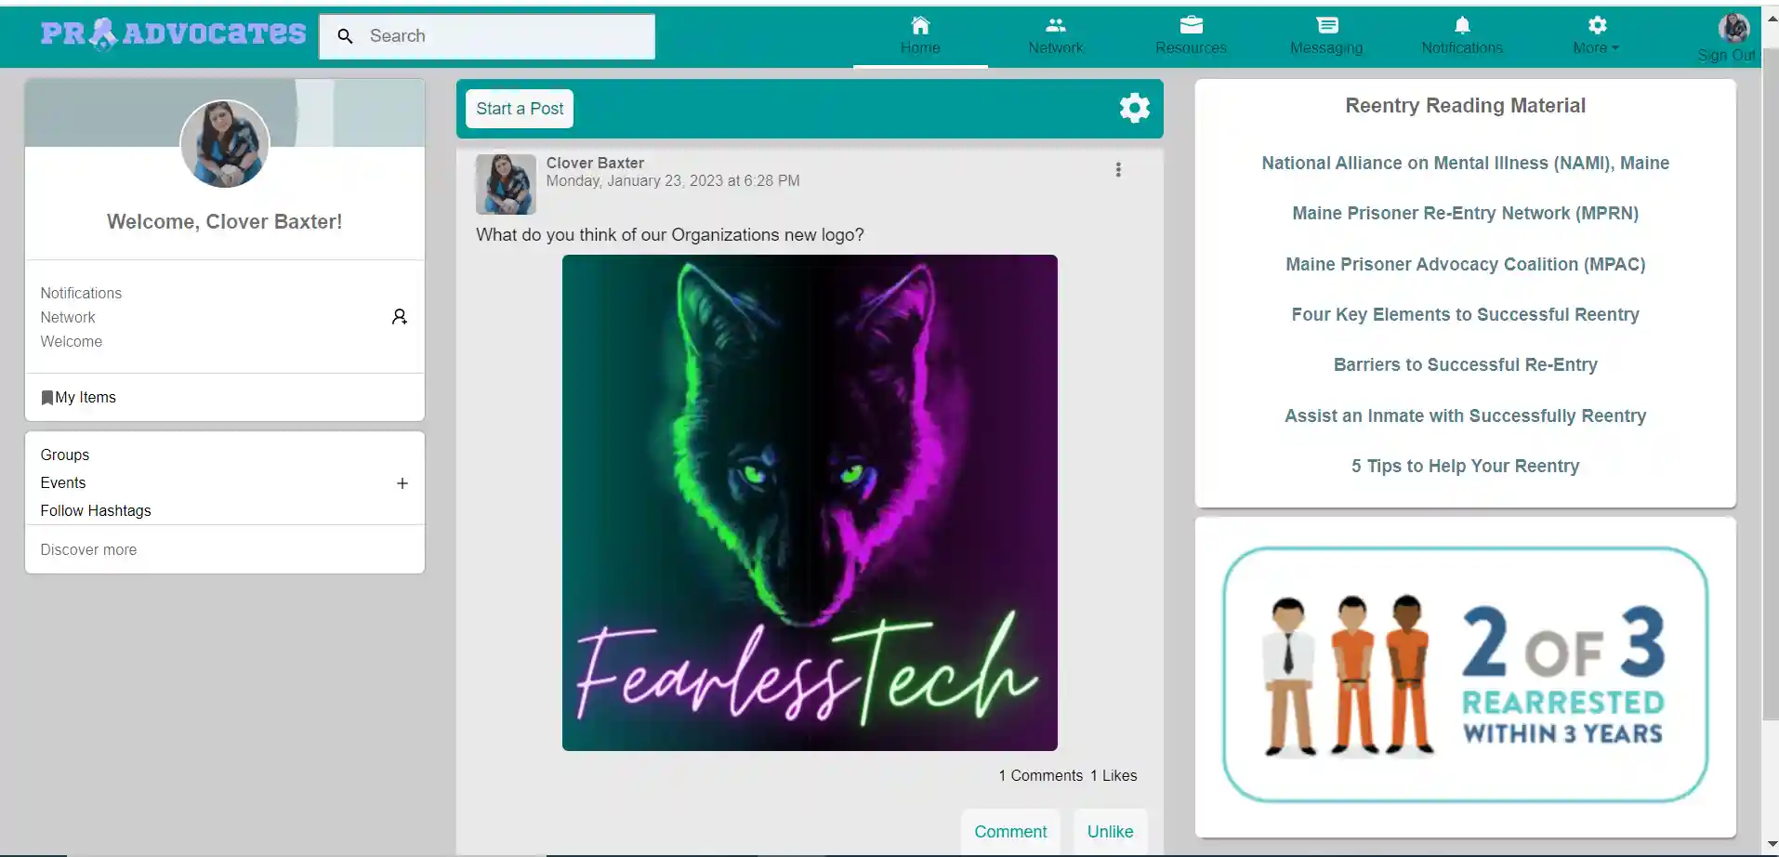This screenshot has height=857, width=1779.
Task: Open the FearlessTech logo image
Action: click(810, 502)
